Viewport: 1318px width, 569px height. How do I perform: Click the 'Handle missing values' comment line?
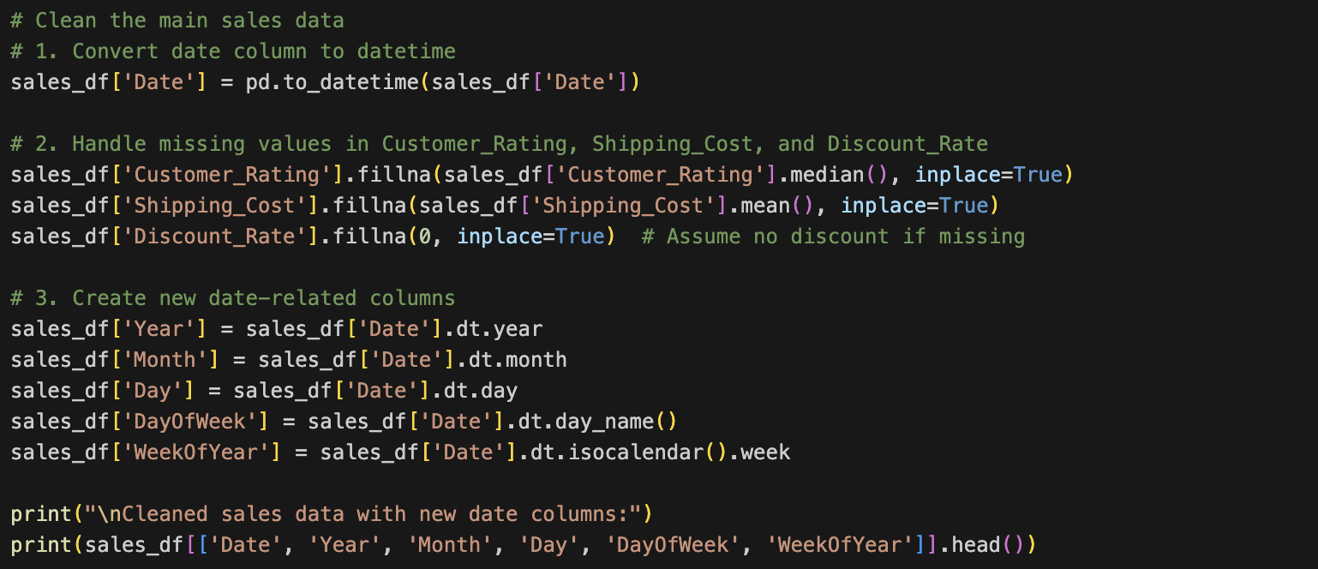point(499,144)
